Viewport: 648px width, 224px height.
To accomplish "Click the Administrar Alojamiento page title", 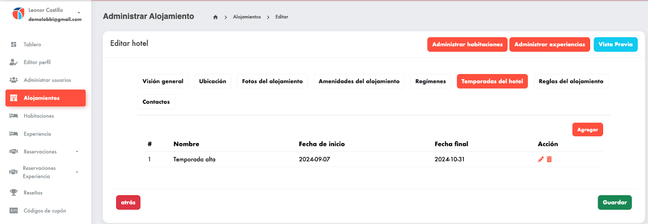I will [148, 16].
